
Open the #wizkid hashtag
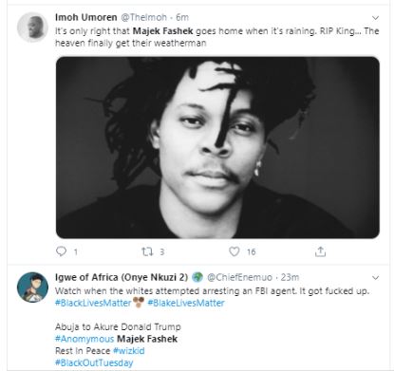129,351
